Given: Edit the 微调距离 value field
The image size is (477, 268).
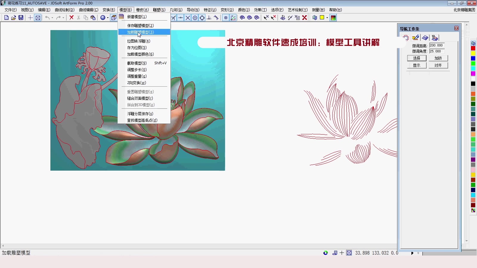Looking at the screenshot, I should point(436,45).
